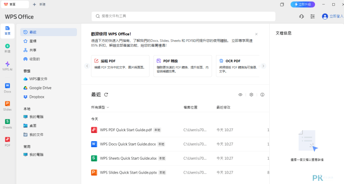Open WPS AI from the sidebar
Viewport: 344px width, 184px height.
[7, 66]
